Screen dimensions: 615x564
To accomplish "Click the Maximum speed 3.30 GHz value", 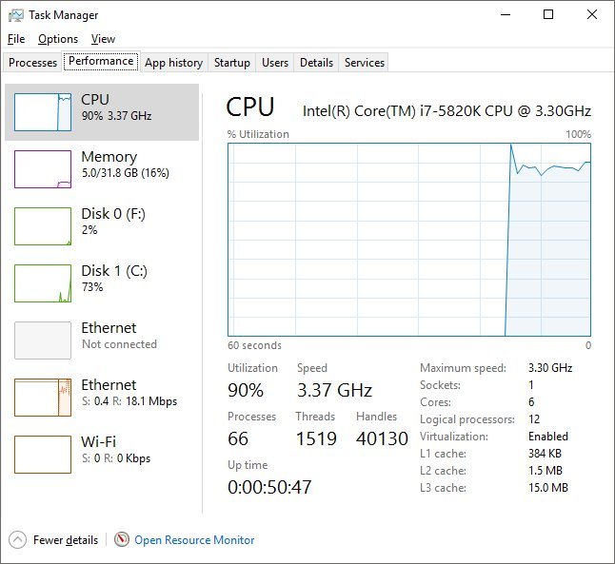I will pos(550,368).
